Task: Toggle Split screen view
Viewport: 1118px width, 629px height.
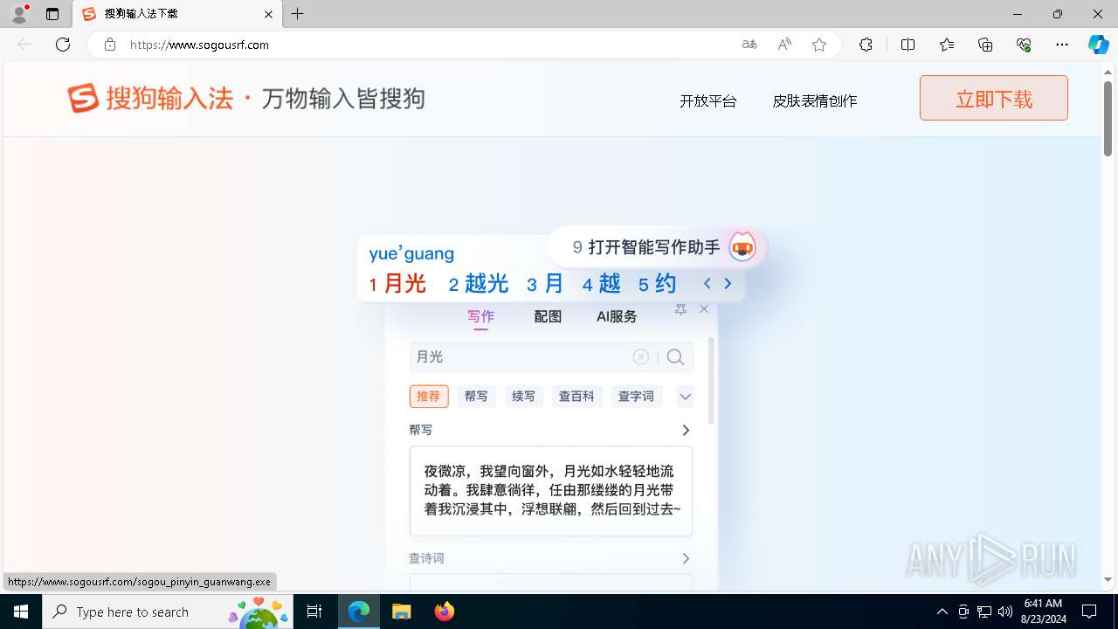Action: (908, 45)
